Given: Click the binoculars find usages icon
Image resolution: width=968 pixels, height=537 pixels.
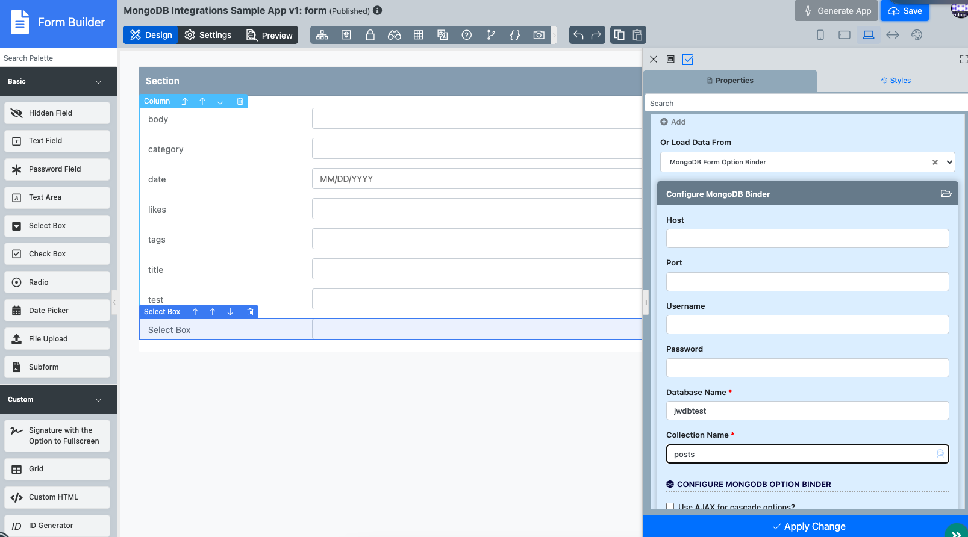Looking at the screenshot, I should coord(395,35).
